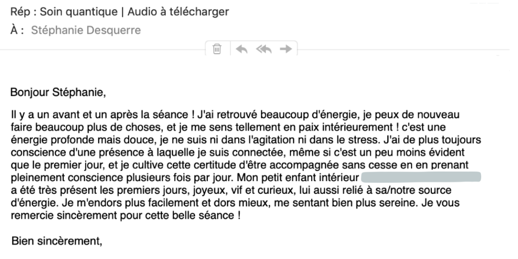518x259 pixels.
Task: Click the phrase 'que le premier jour'
Action: coord(46,168)
